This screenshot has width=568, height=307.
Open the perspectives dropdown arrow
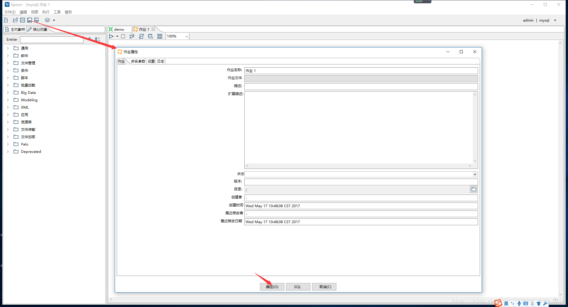(x=54, y=20)
